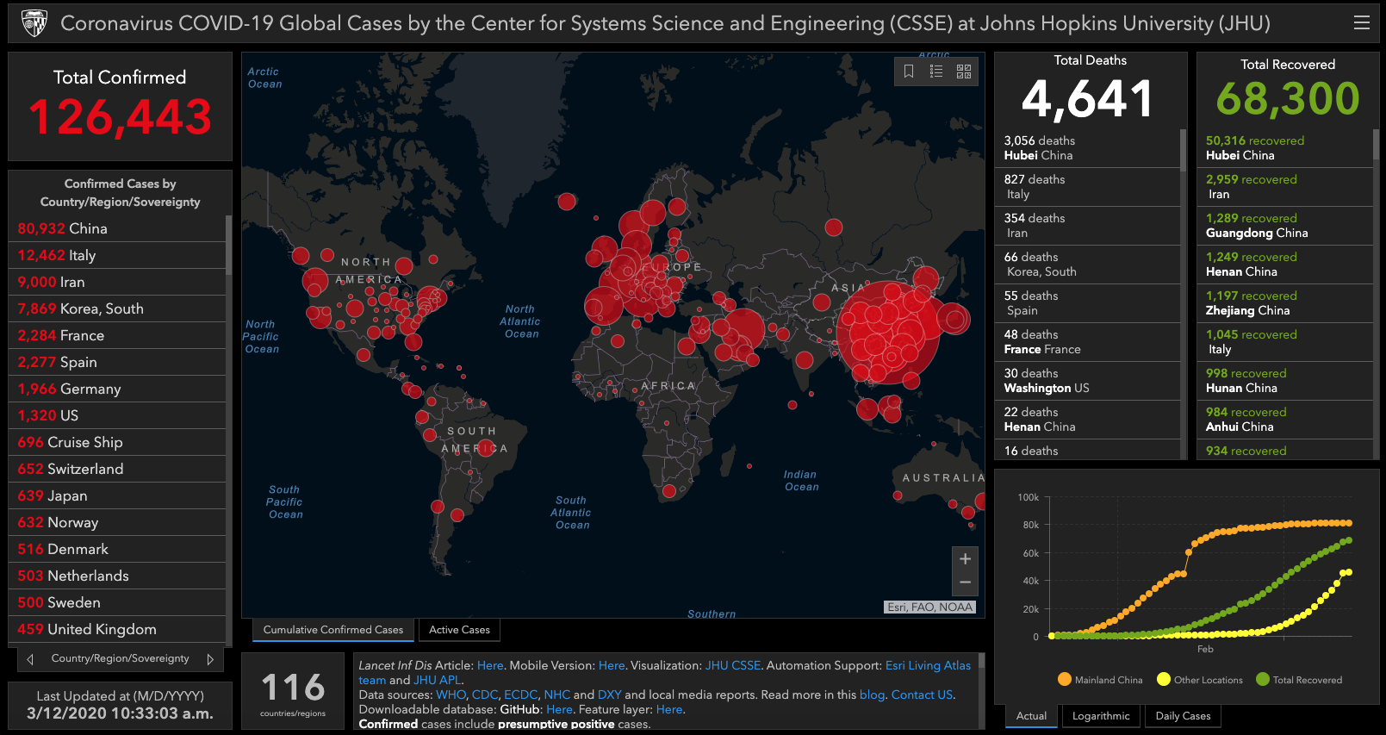The image size is (1386, 735).
Task: Open the NHC data source link
Action: click(557, 695)
